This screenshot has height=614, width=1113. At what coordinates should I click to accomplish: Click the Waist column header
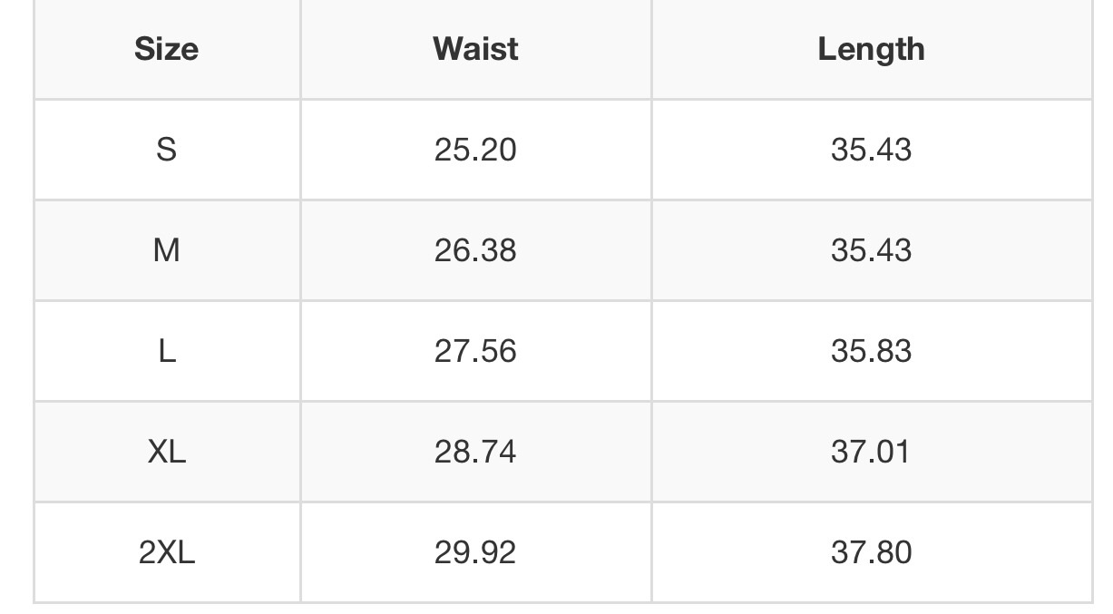tap(475, 49)
